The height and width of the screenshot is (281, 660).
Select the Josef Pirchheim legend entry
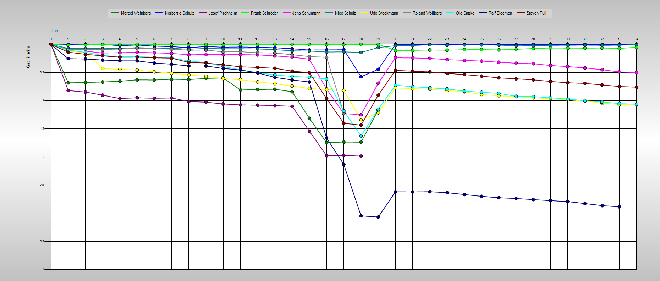218,13
